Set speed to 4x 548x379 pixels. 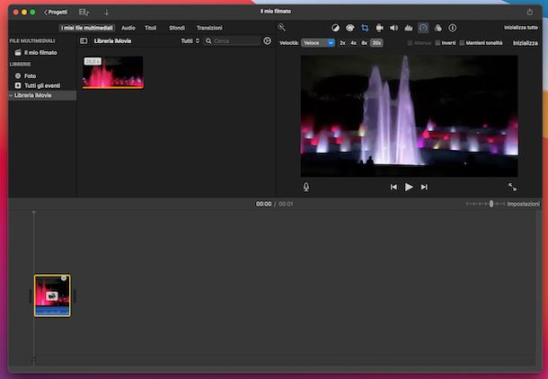[353, 43]
